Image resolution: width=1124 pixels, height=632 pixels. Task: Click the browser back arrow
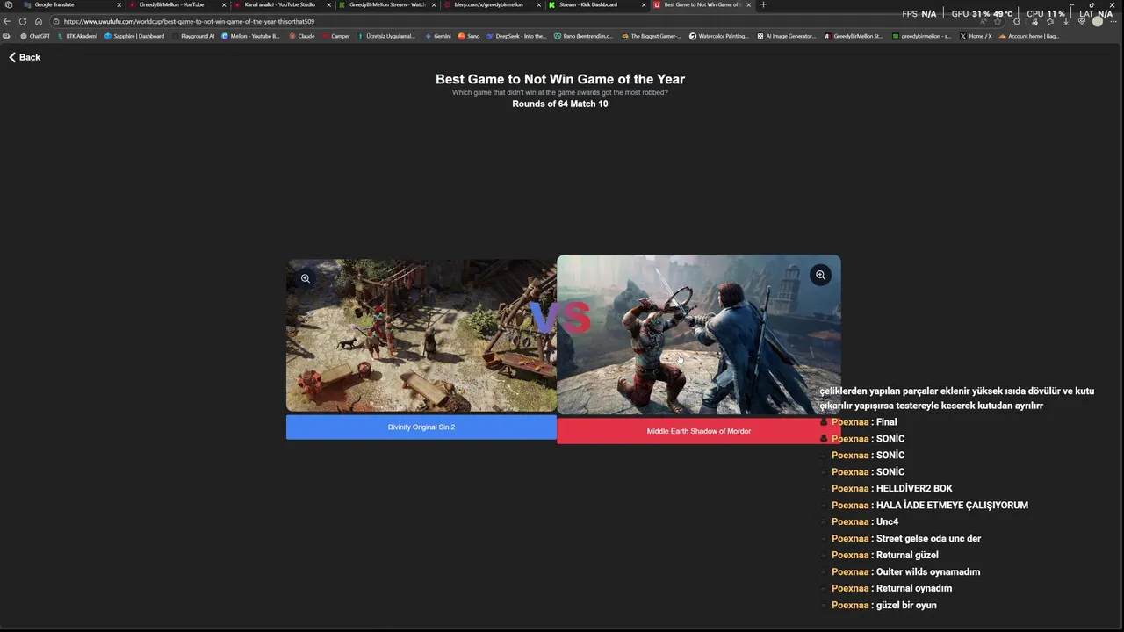click(7, 21)
